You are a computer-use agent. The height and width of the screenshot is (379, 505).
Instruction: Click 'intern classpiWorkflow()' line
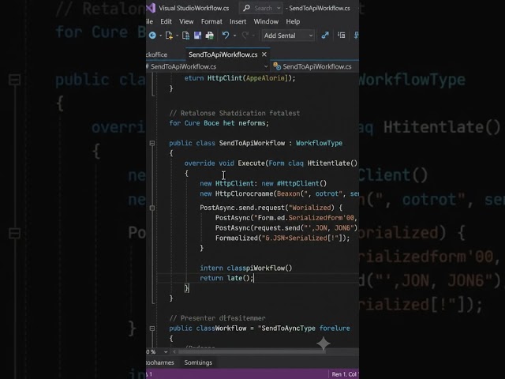[245, 268]
